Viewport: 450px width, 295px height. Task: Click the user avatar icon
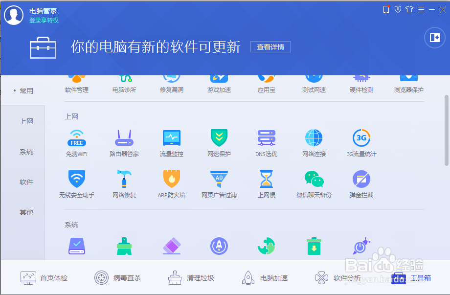pos(14,15)
